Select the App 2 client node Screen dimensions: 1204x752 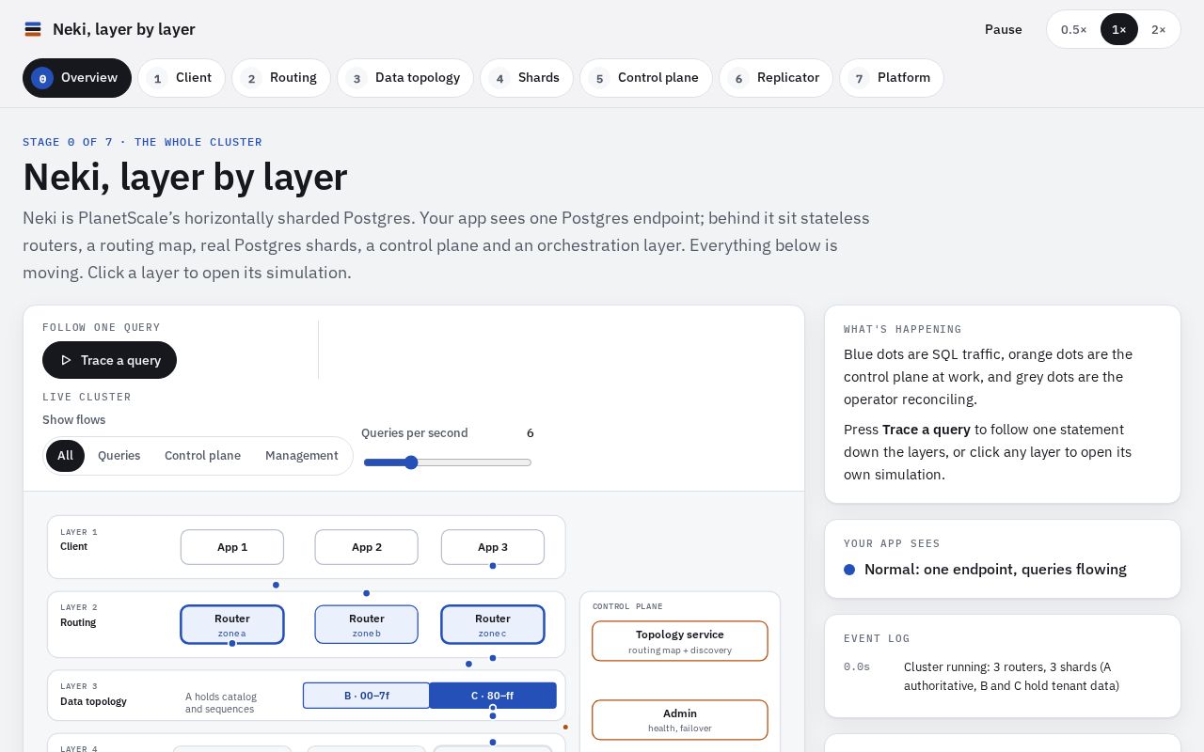pyautogui.click(x=367, y=547)
